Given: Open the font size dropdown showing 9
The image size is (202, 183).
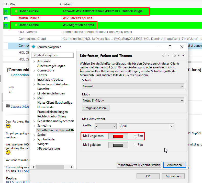Looking at the screenshot, I should 105,126.
